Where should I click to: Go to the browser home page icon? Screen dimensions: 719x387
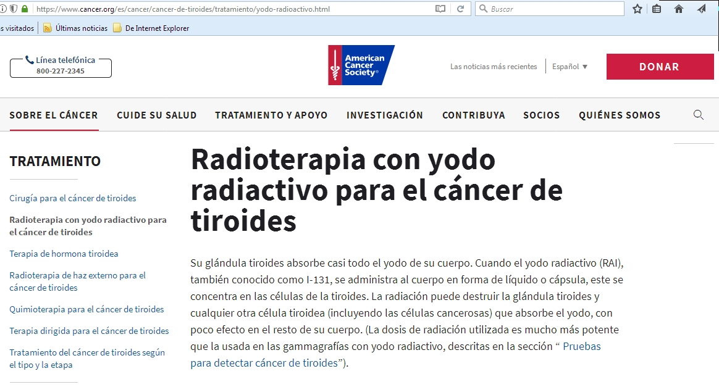coord(679,9)
